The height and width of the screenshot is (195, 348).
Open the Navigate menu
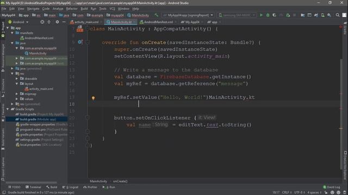33,9
